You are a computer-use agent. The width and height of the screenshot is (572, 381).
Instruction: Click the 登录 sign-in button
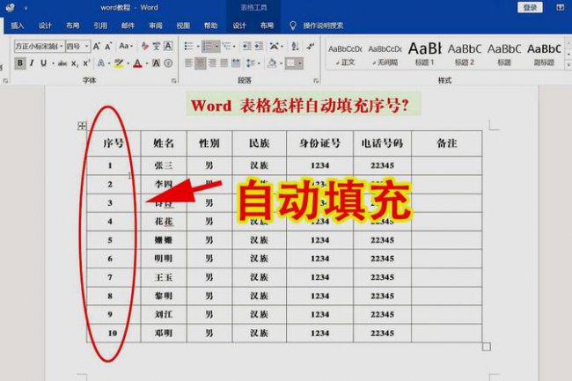point(530,7)
